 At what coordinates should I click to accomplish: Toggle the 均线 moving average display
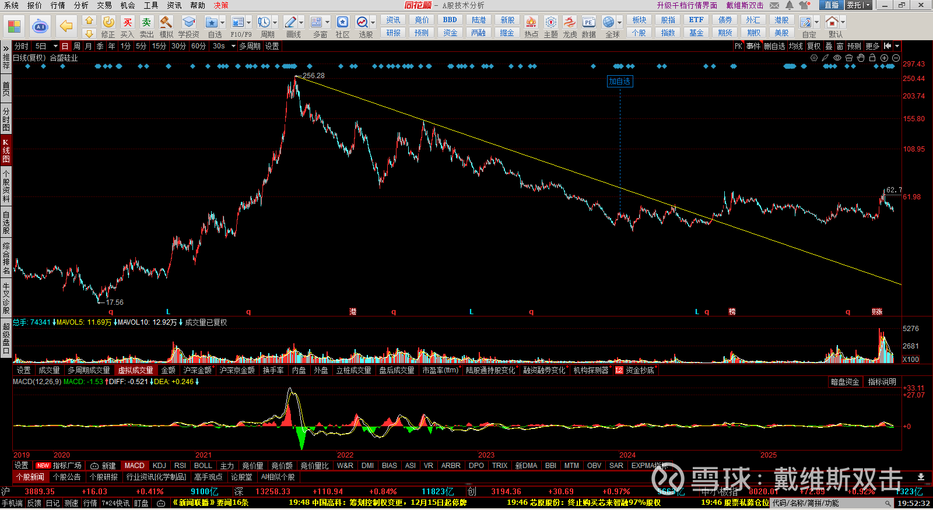tap(796, 46)
